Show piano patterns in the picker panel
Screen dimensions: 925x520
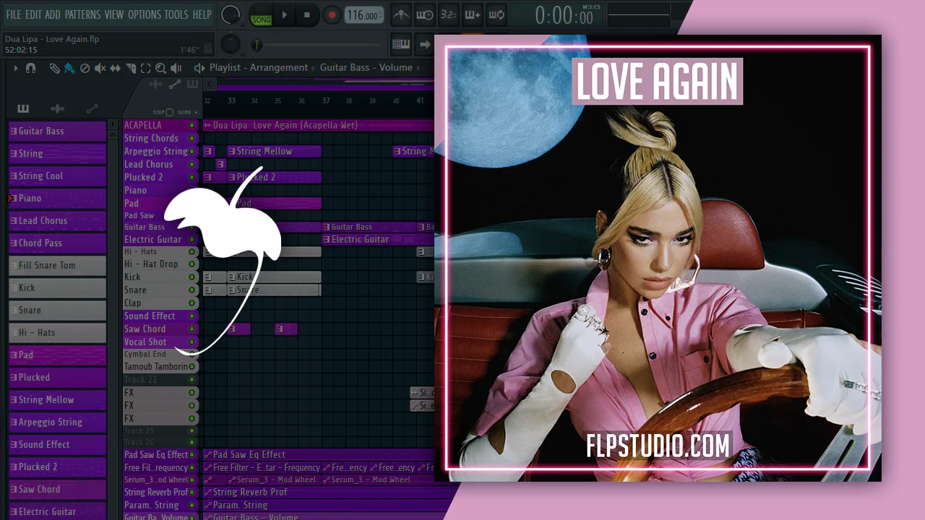[x=23, y=109]
